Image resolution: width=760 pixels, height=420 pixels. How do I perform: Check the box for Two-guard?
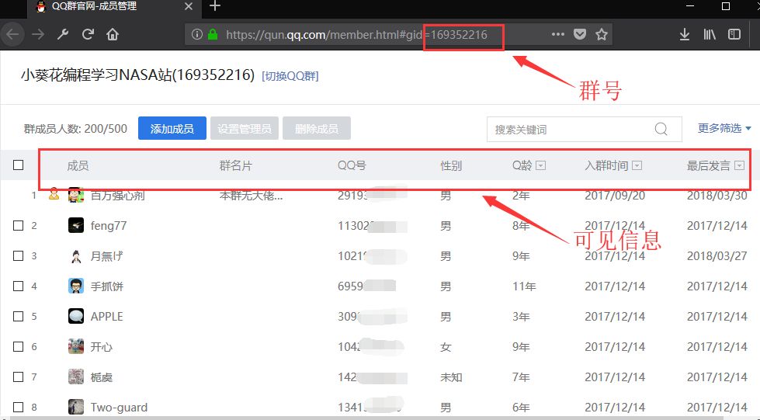click(19, 407)
